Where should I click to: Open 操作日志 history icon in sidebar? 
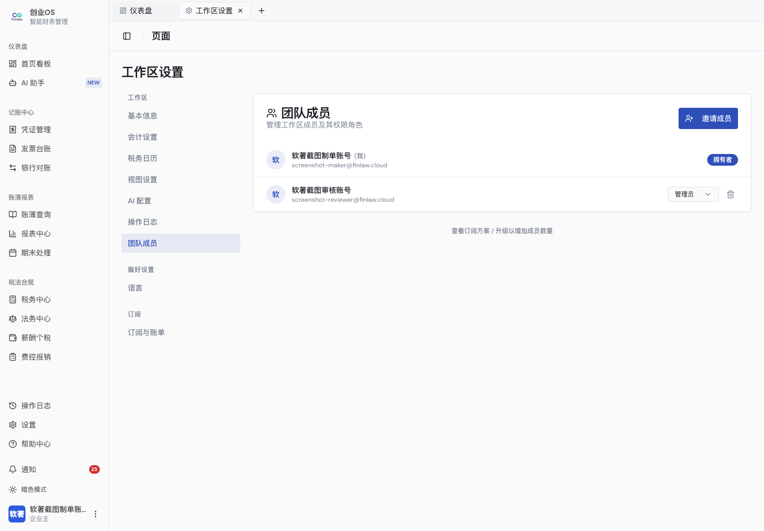point(13,406)
